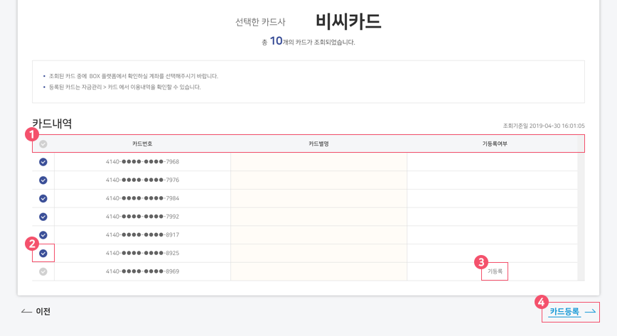Screen dimensions: 617x336
Task: Edit card nickname field for card 7992
Action: (x=318, y=217)
